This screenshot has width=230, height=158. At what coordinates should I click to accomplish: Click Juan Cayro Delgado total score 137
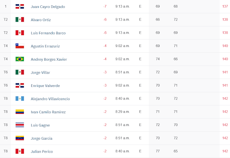click(225, 6)
